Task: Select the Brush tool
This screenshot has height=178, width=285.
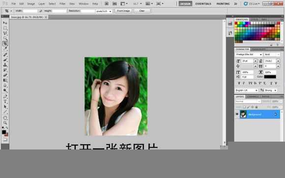Action: (5, 59)
